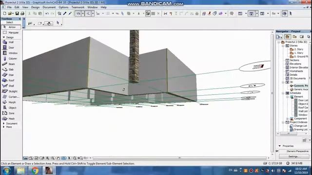Select the Object tool in Toolbox
The image size is (312, 175).
(x=11, y=107)
